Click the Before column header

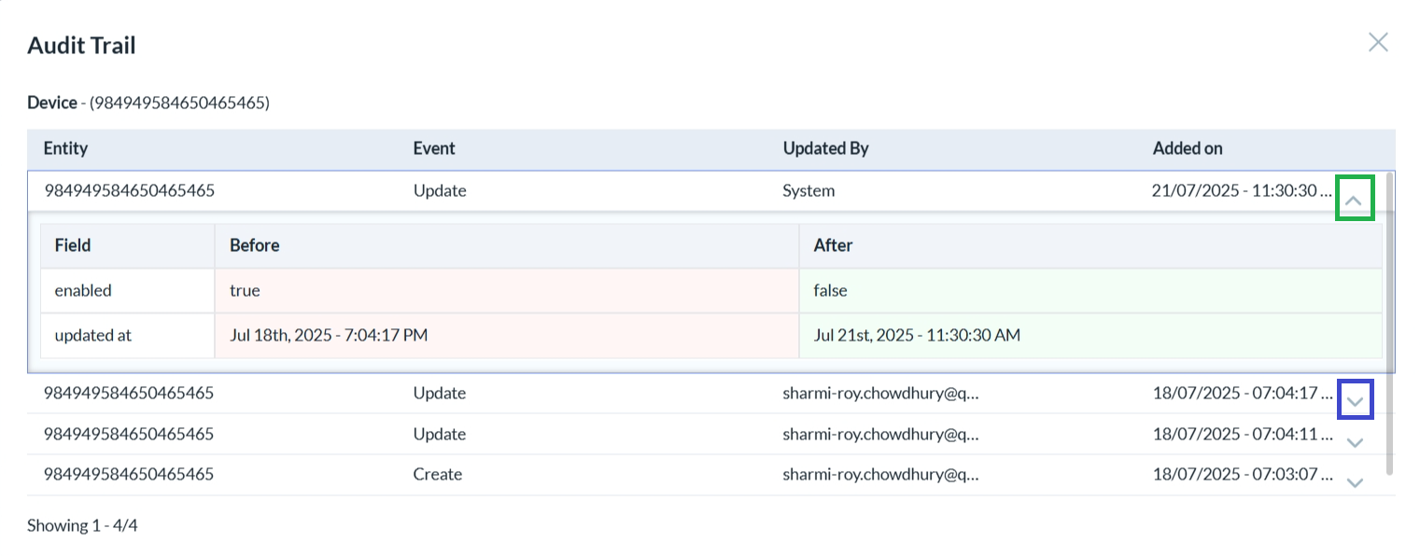pyautogui.click(x=254, y=245)
